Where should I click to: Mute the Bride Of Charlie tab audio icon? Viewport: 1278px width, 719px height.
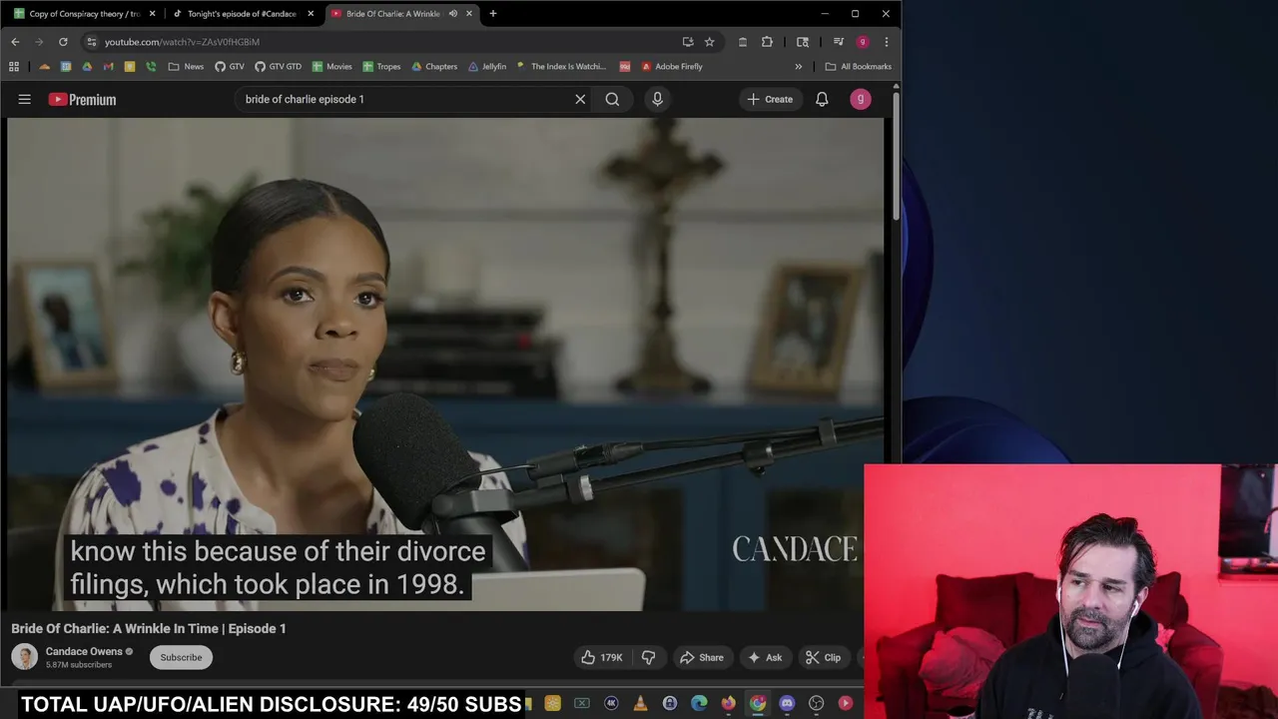coord(453,14)
